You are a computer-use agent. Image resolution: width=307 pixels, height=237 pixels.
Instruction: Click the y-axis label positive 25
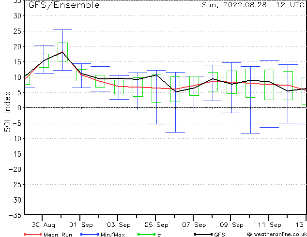pyautogui.click(x=17, y=31)
